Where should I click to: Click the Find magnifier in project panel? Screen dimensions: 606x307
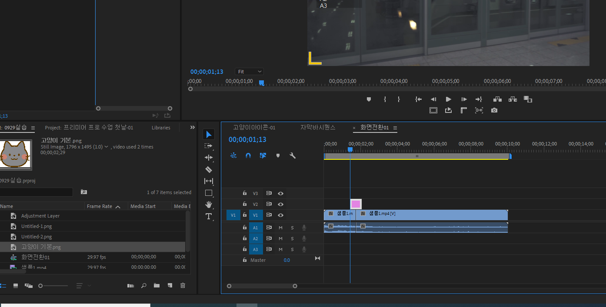[144, 286]
